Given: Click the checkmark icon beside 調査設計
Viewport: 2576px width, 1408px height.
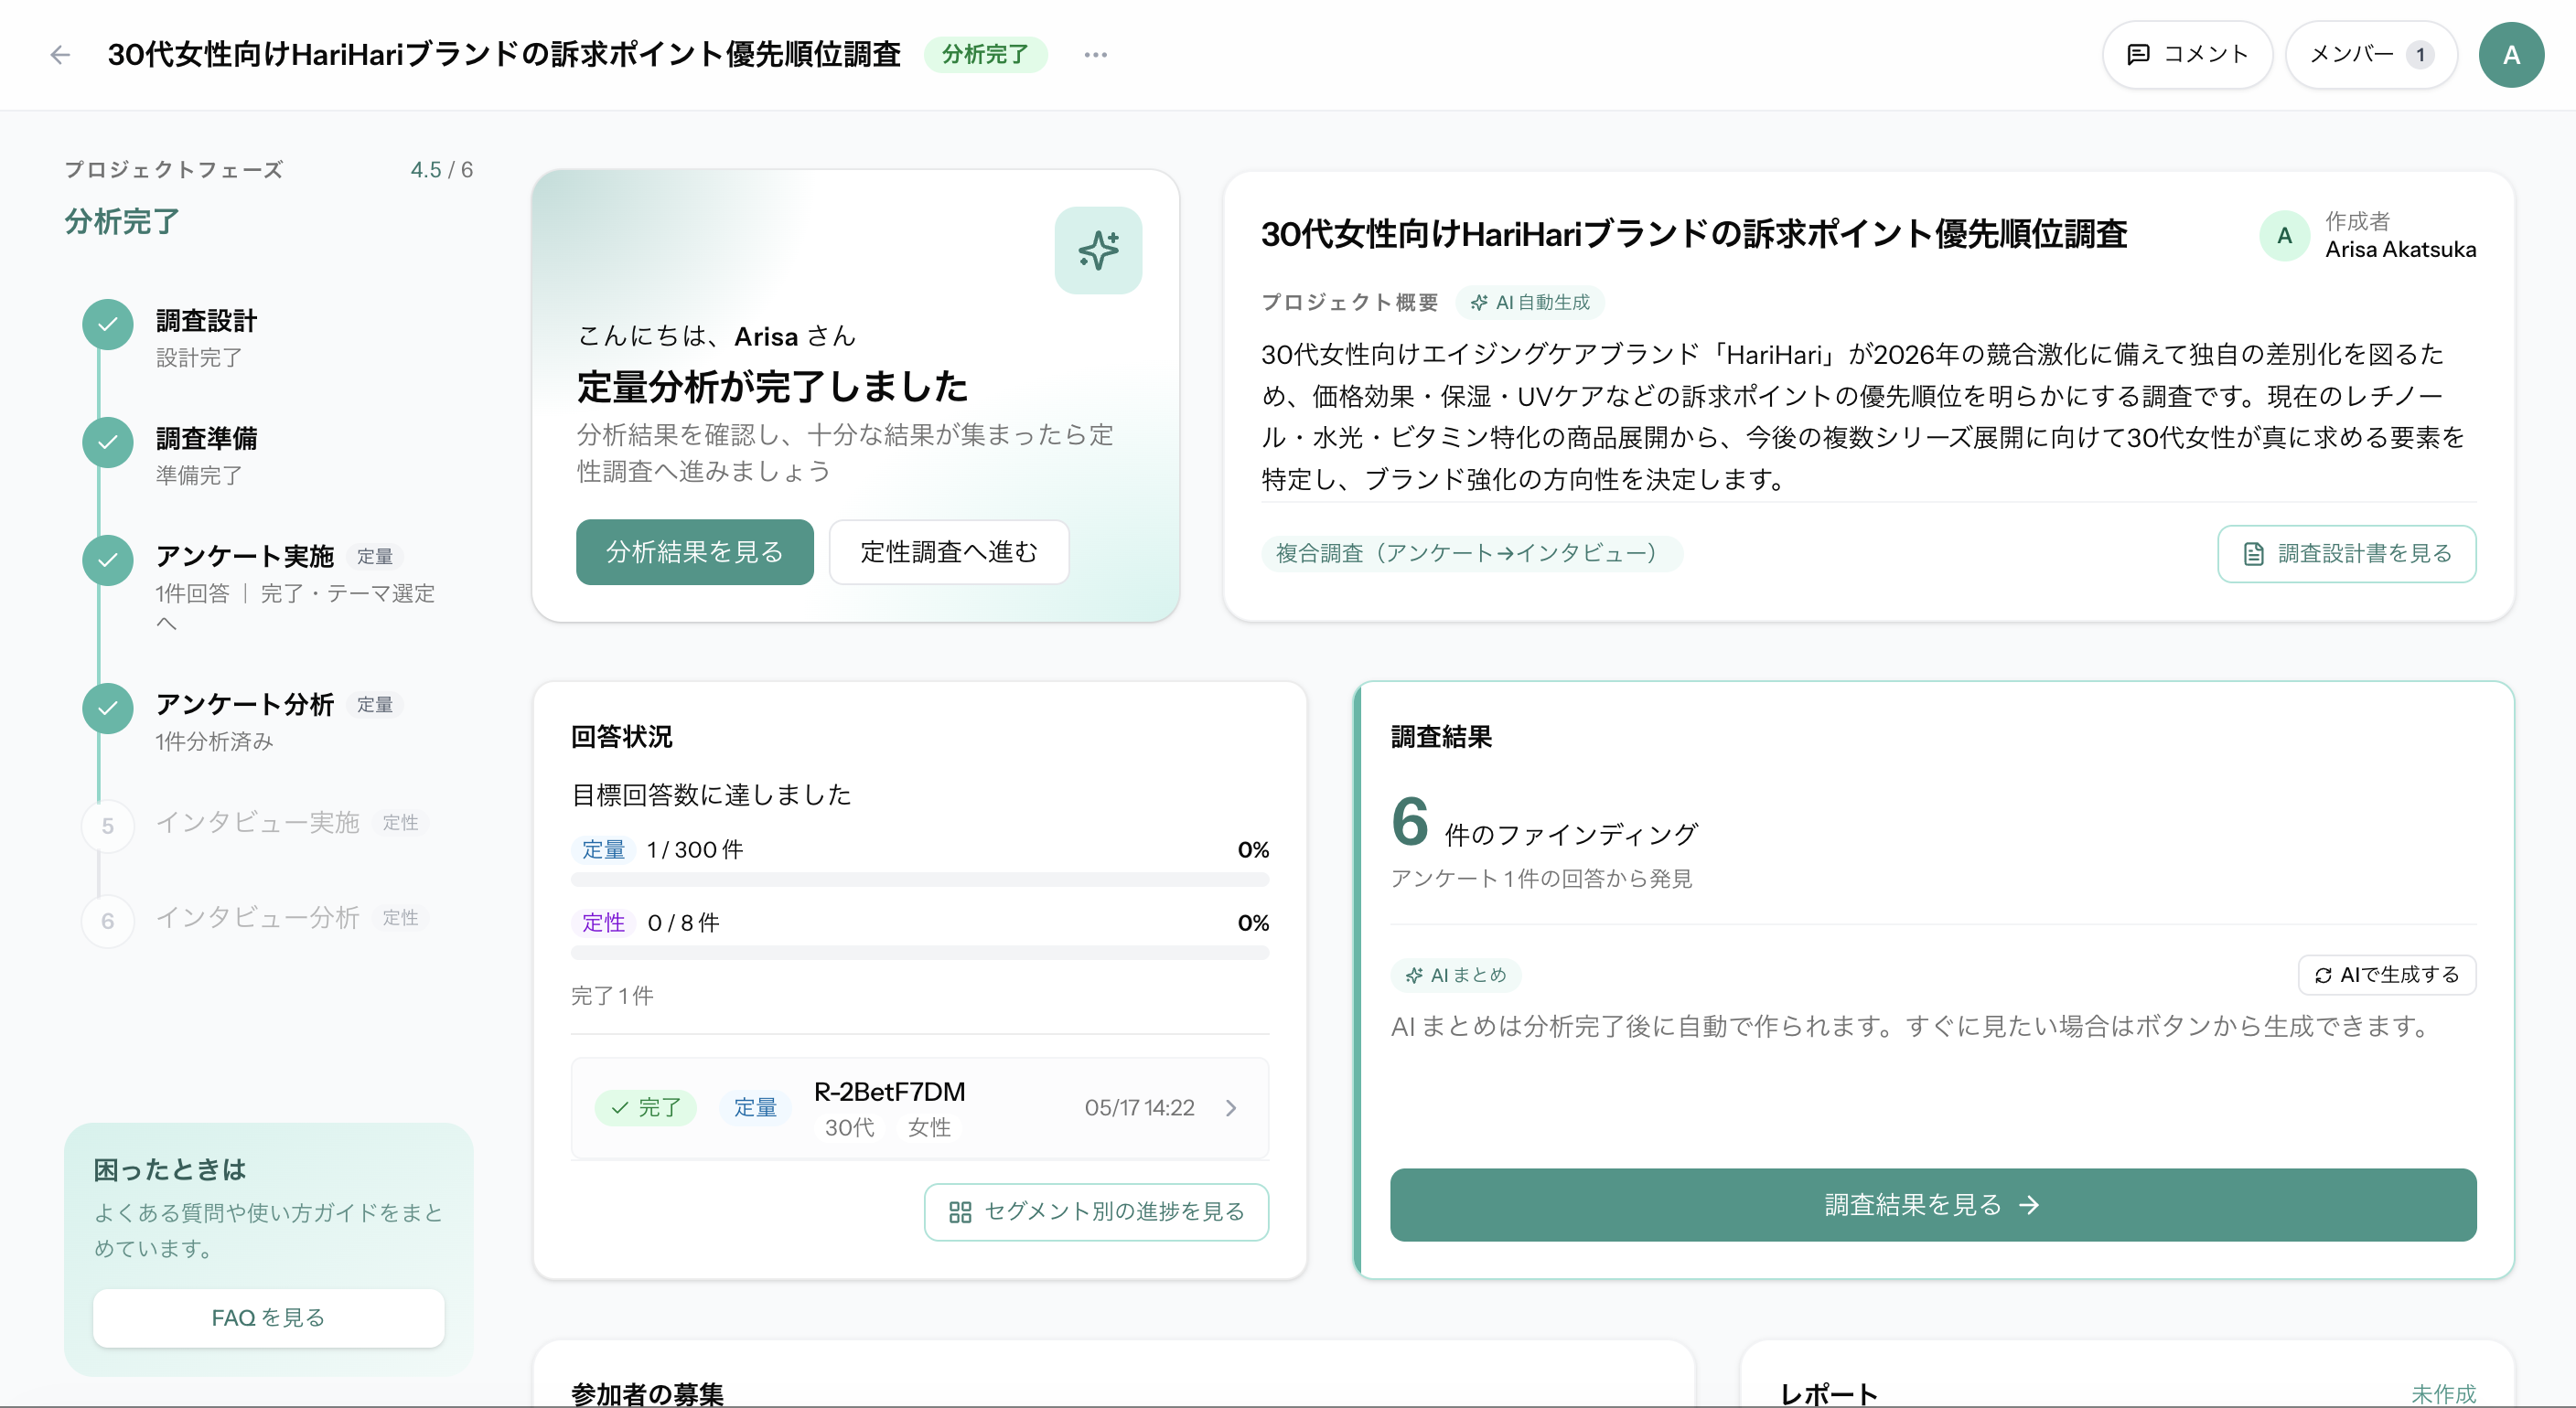Looking at the screenshot, I should tap(108, 324).
